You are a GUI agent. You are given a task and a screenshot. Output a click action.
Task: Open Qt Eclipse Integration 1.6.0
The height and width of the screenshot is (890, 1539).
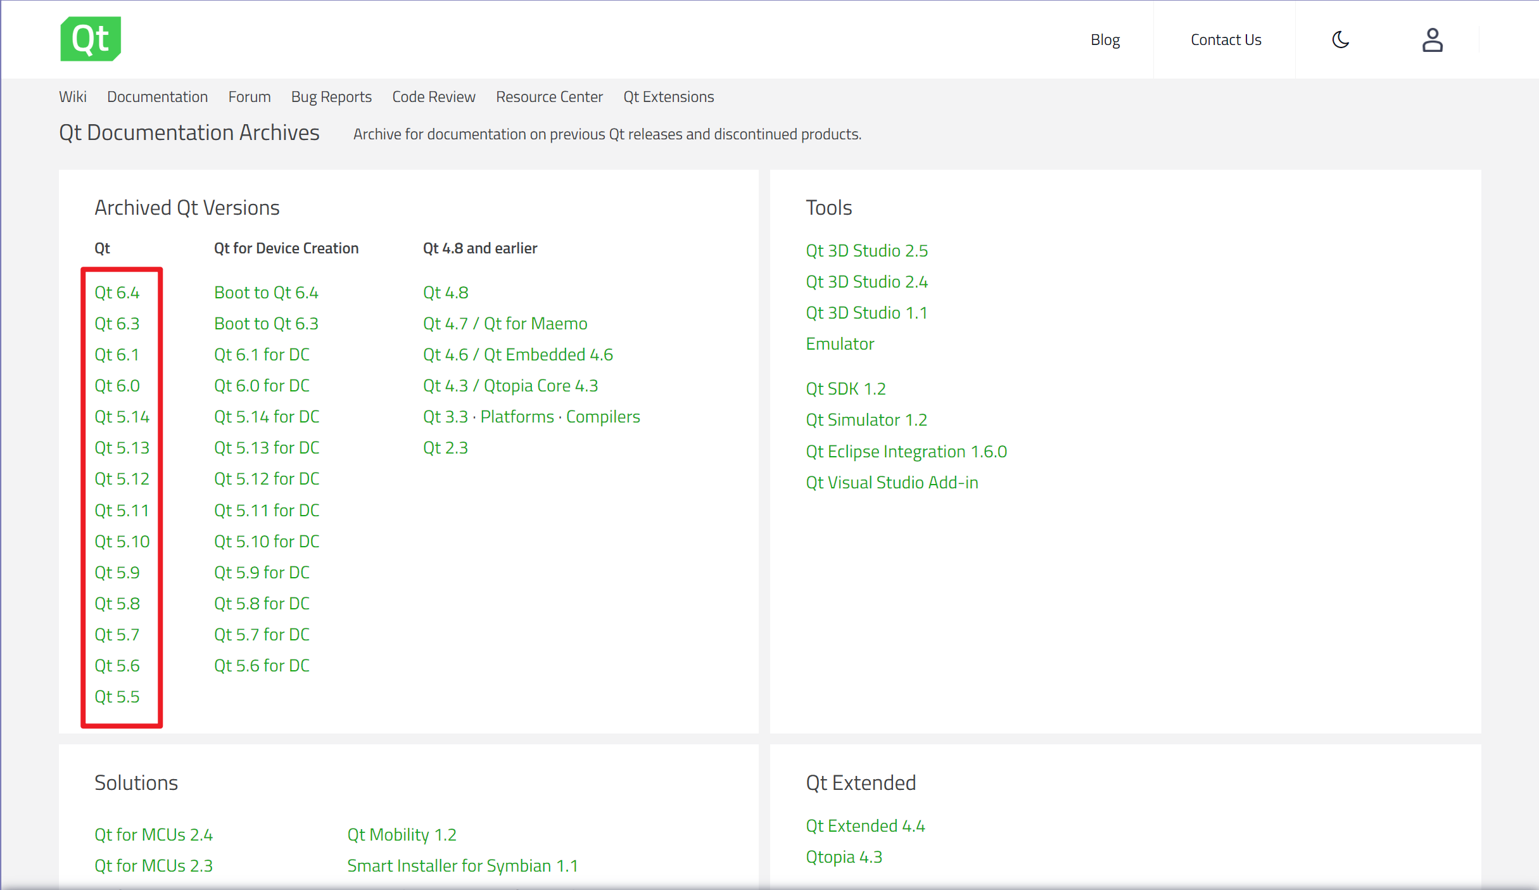pos(906,452)
